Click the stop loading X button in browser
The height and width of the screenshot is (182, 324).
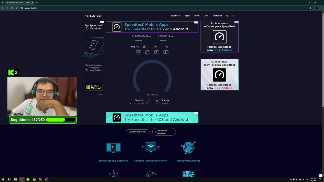coord(12,8)
